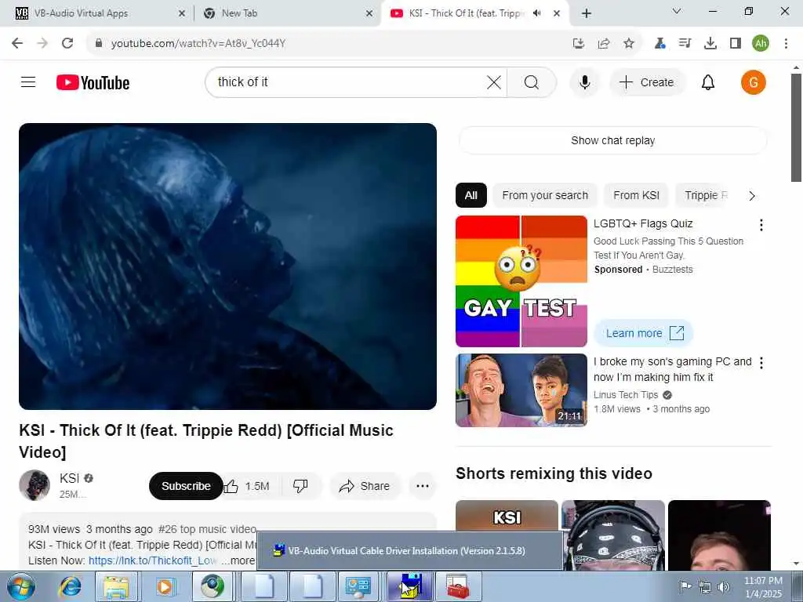The image size is (803, 602).
Task: Open a new browser tab
Action: coord(587,13)
